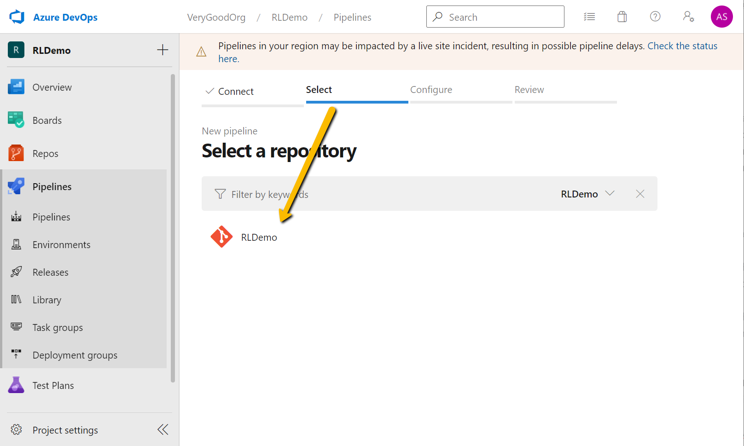Screen dimensions: 744x446
Task: Click the sidebar vertical scrollbar
Action: click(x=173, y=228)
